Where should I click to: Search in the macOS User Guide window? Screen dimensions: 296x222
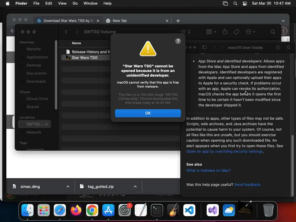pos(288,47)
